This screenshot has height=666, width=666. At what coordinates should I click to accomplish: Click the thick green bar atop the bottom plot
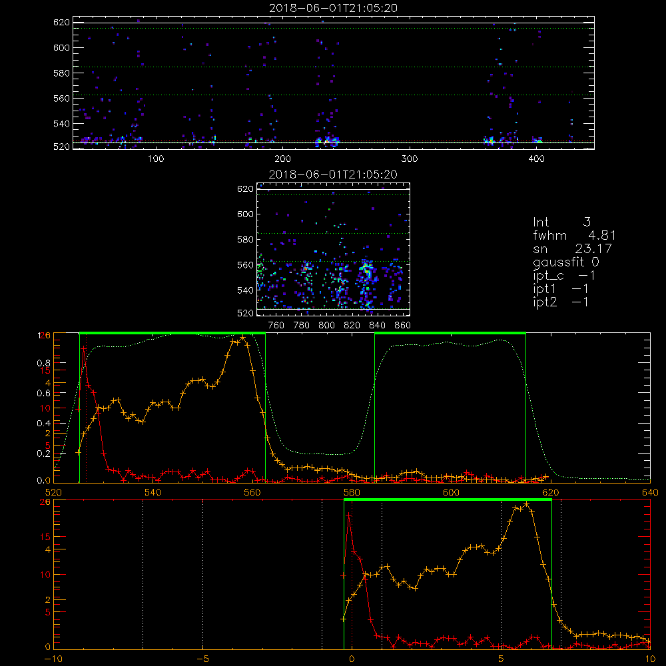(x=448, y=499)
